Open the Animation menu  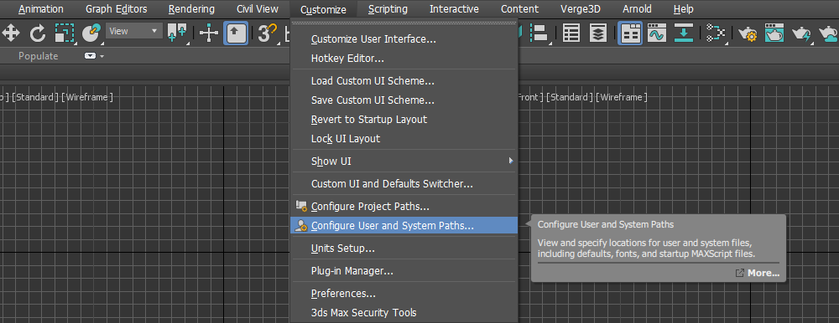tap(40, 9)
